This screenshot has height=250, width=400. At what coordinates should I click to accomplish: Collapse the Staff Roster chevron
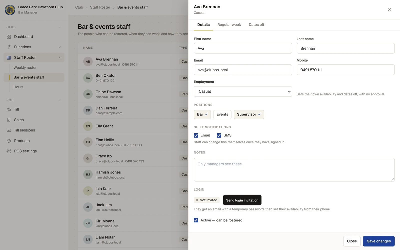(x=60, y=57)
